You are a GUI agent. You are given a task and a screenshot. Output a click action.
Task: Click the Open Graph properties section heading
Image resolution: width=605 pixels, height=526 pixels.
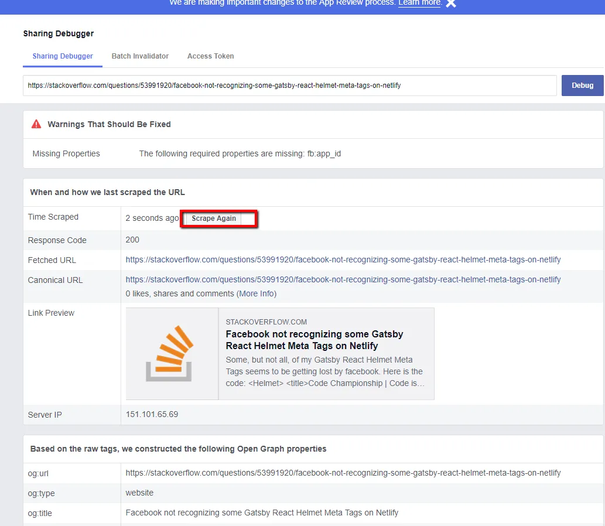tap(178, 449)
